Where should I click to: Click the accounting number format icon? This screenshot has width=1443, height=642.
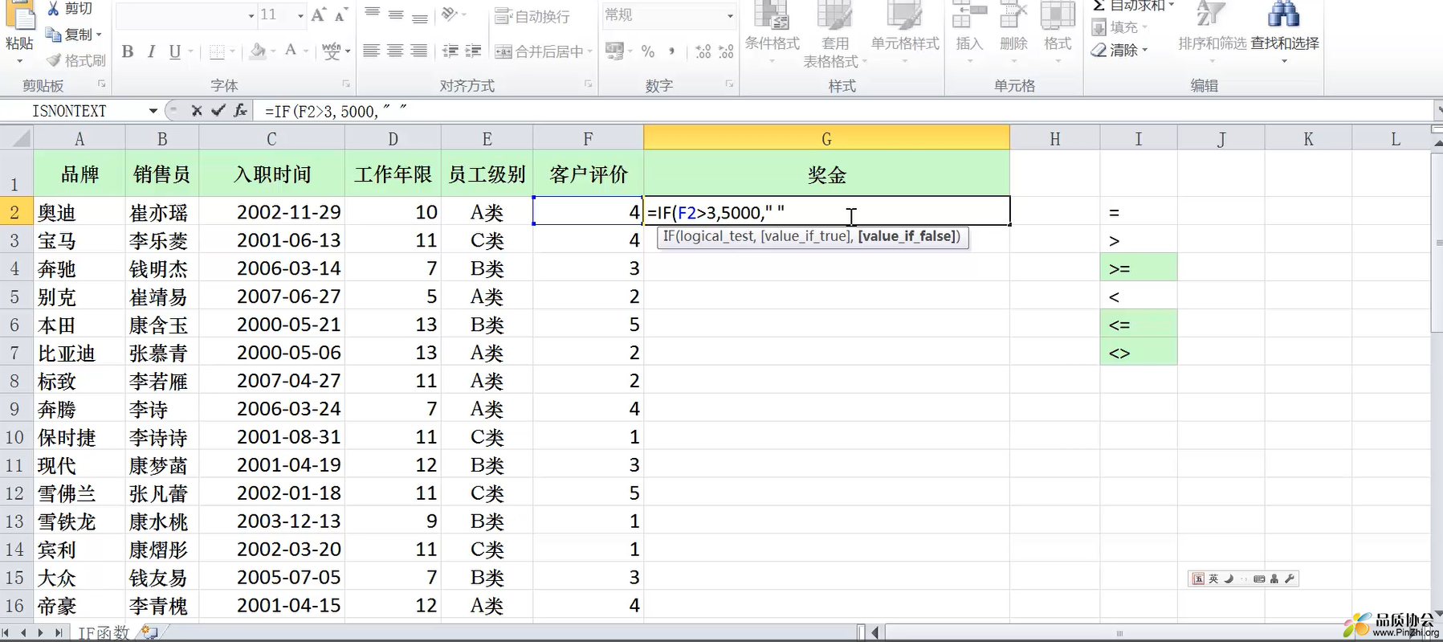click(614, 51)
